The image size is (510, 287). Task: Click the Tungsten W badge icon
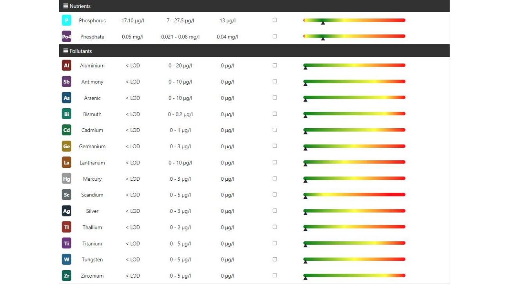click(67, 259)
